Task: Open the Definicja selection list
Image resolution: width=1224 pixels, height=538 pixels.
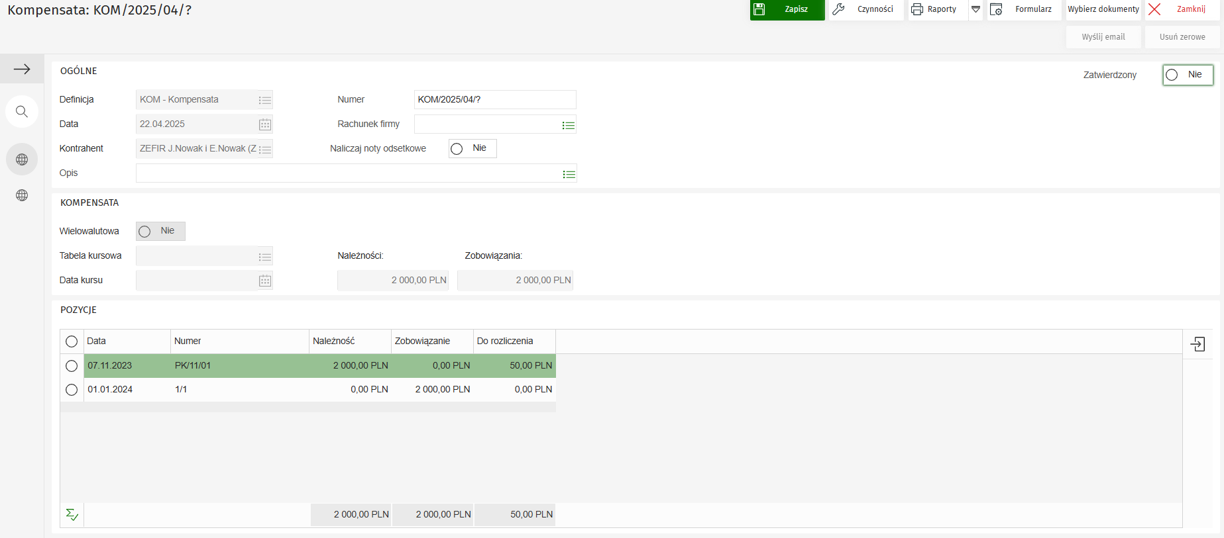Action: 264,100
